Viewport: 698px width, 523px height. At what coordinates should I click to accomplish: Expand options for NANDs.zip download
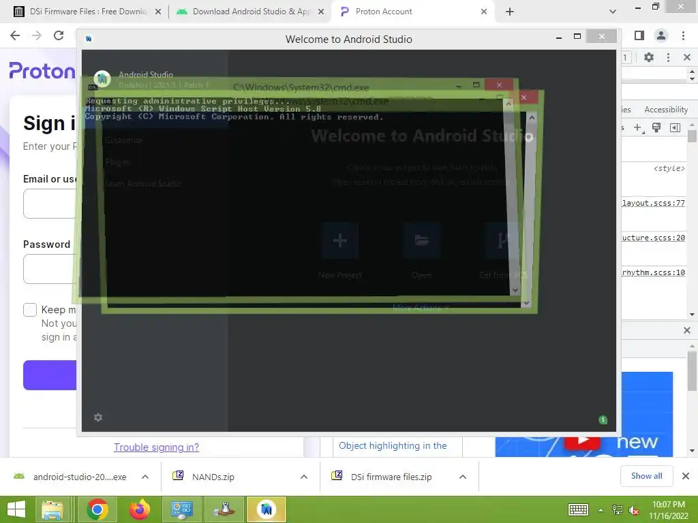304,477
